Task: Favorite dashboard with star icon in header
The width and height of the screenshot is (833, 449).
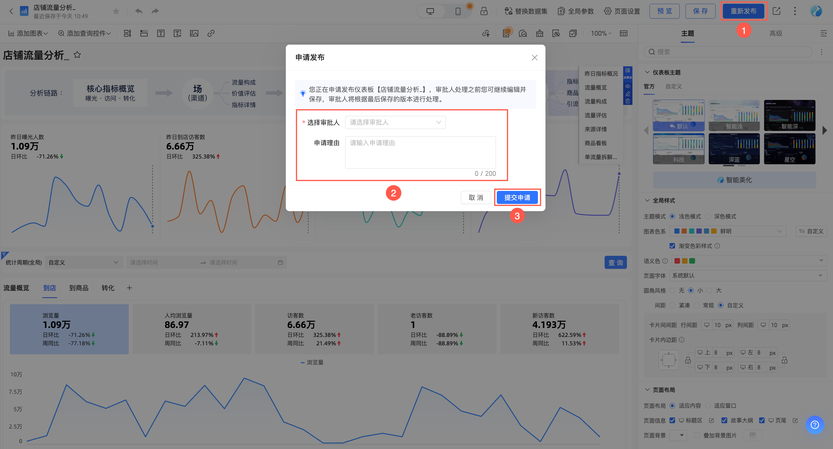Action: click(x=116, y=11)
